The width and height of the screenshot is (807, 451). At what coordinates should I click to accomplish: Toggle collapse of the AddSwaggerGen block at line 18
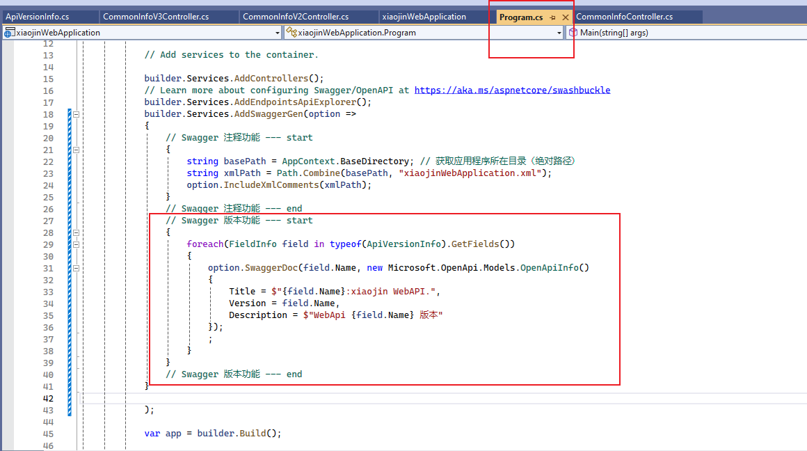tap(77, 113)
